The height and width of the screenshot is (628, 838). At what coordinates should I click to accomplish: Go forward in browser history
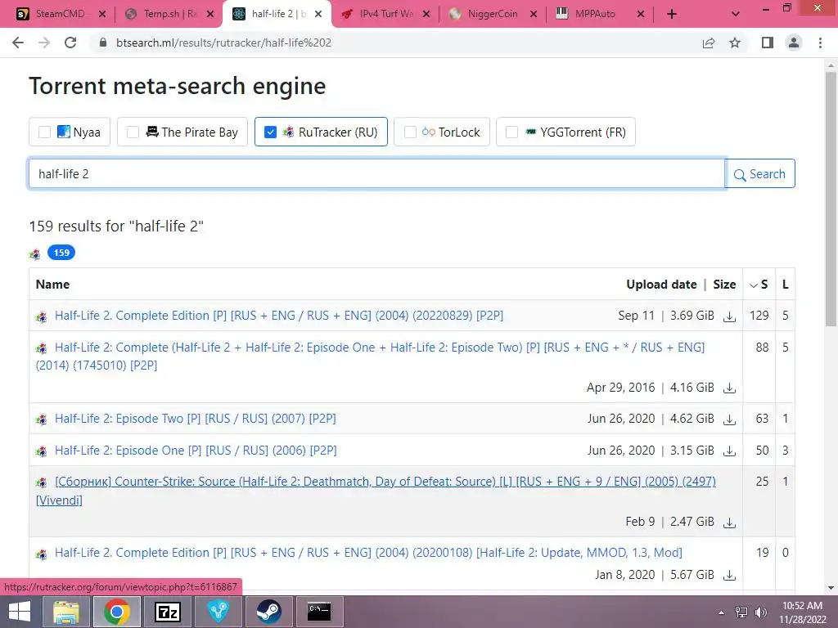(44, 43)
